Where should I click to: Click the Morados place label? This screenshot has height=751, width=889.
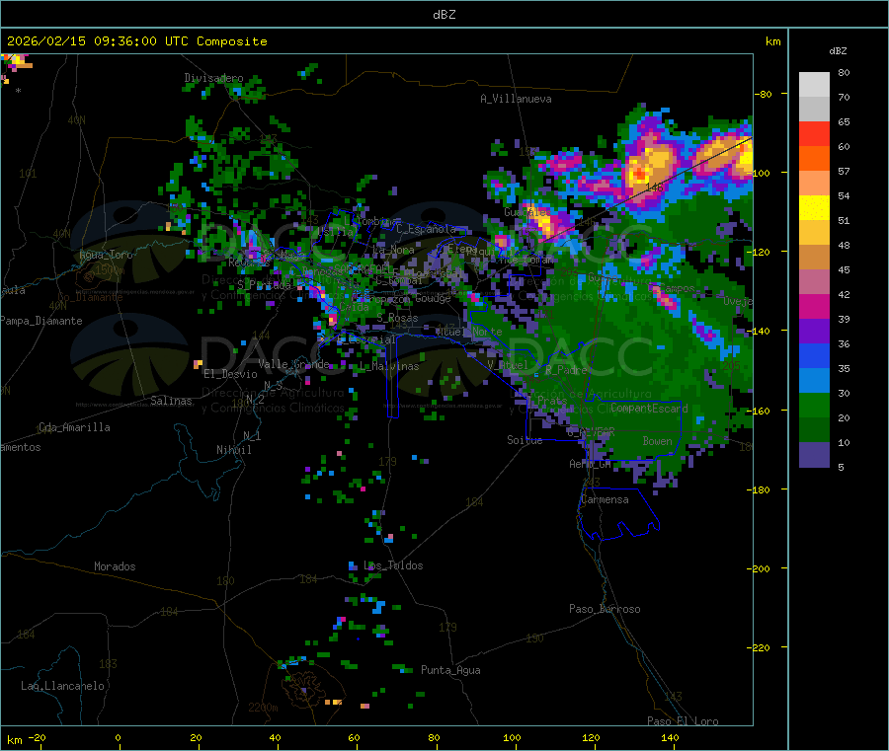tap(115, 566)
